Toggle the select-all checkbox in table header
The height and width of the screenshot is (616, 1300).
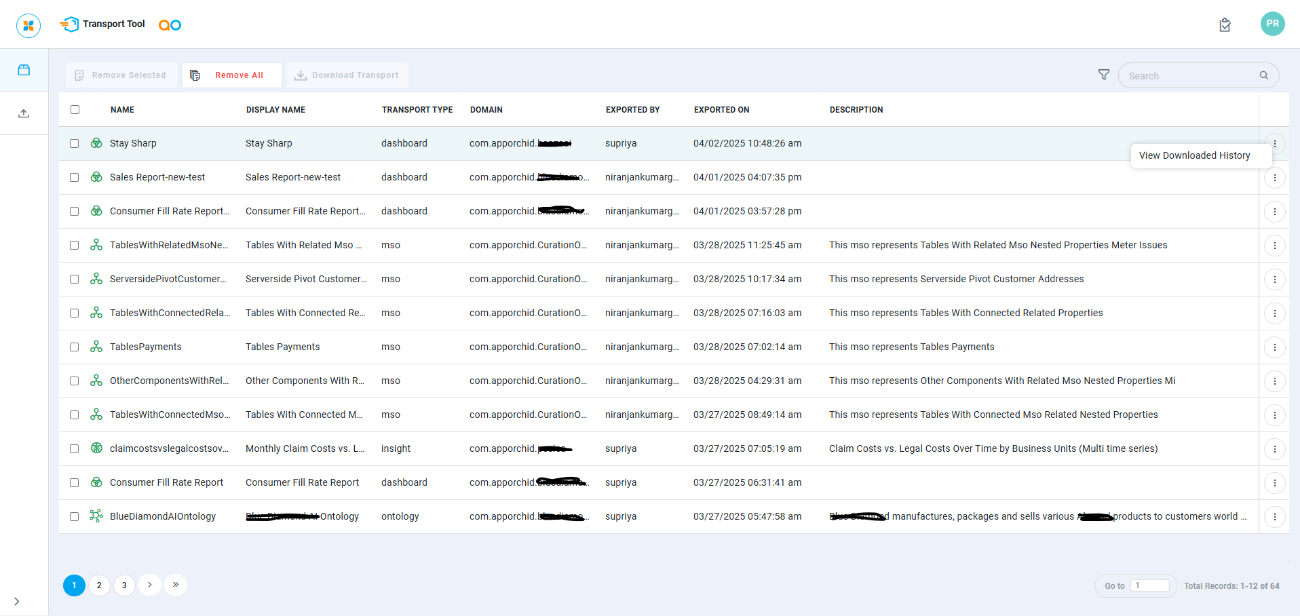pyautogui.click(x=75, y=110)
